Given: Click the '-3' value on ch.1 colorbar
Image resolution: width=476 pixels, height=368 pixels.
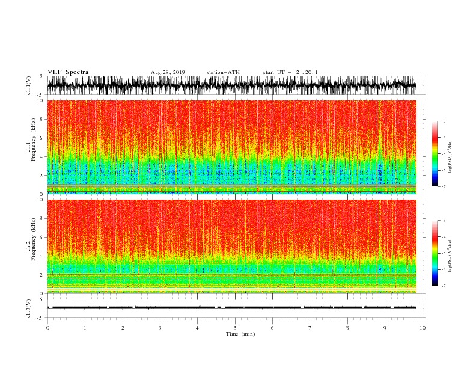Looking at the screenshot, I should point(444,121).
